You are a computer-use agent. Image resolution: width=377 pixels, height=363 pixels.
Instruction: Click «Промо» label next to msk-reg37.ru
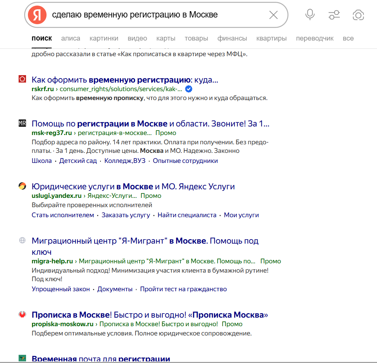pyautogui.click(x=166, y=133)
